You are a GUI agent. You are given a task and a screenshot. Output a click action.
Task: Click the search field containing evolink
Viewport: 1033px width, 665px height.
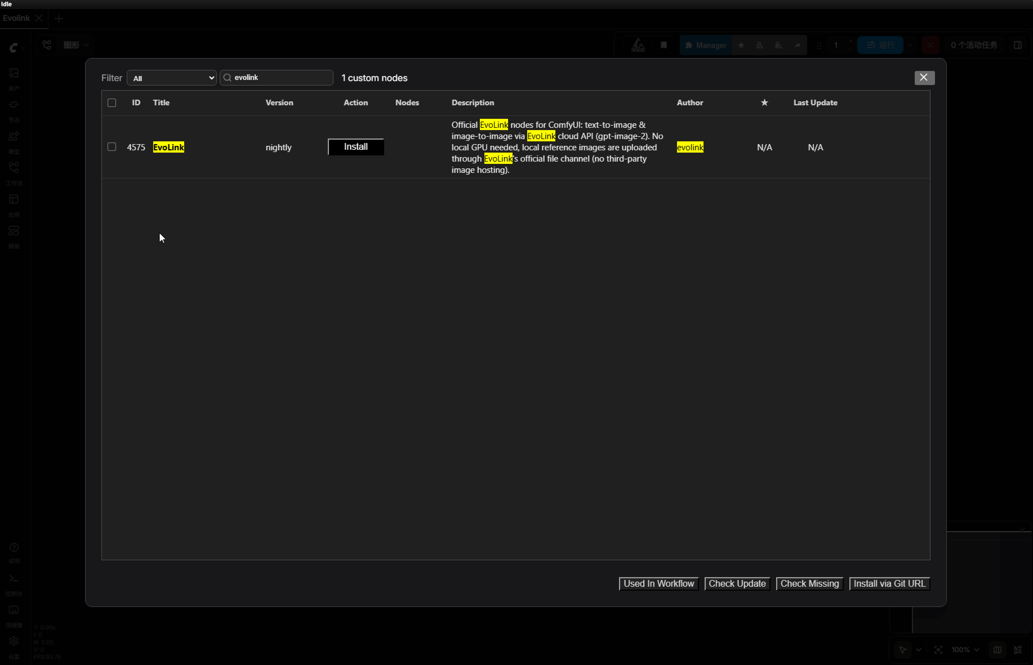click(x=276, y=78)
